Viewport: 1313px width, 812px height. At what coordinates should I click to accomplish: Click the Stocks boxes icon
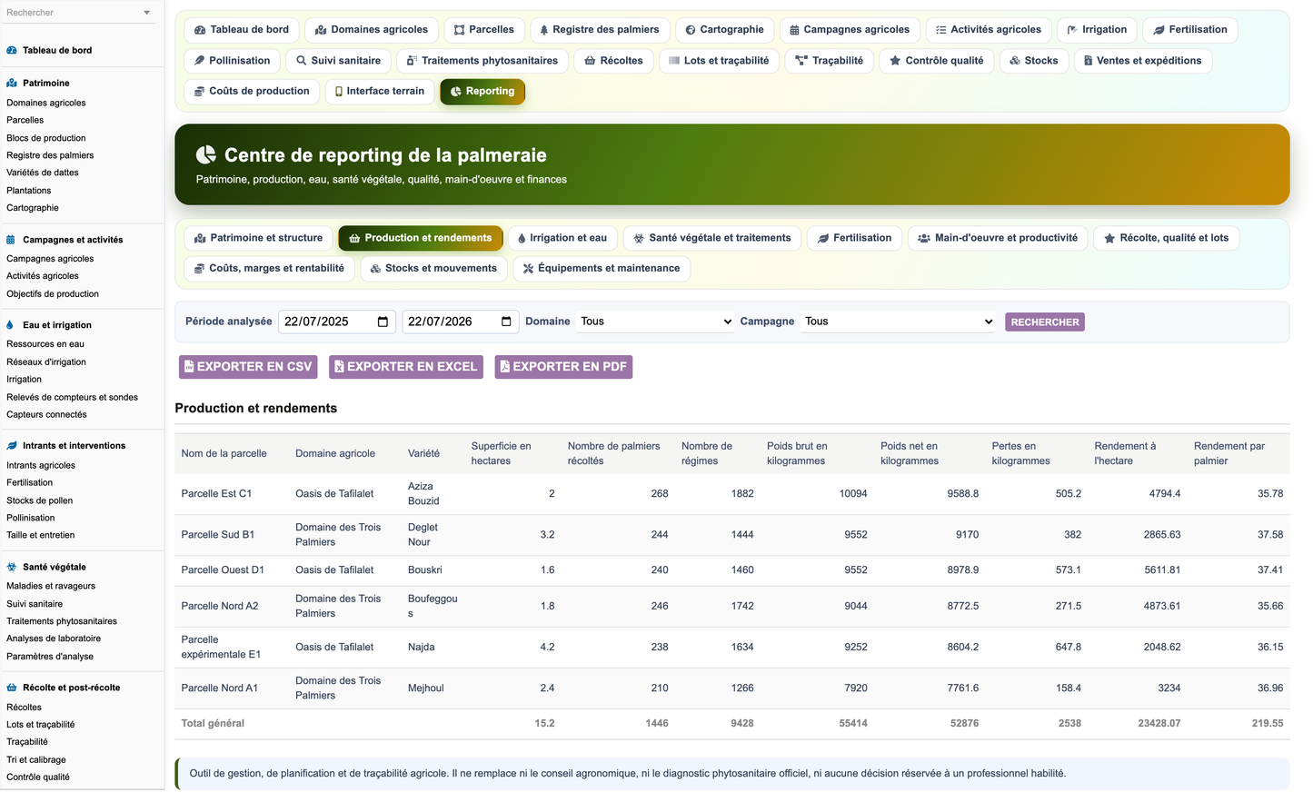point(1015,61)
